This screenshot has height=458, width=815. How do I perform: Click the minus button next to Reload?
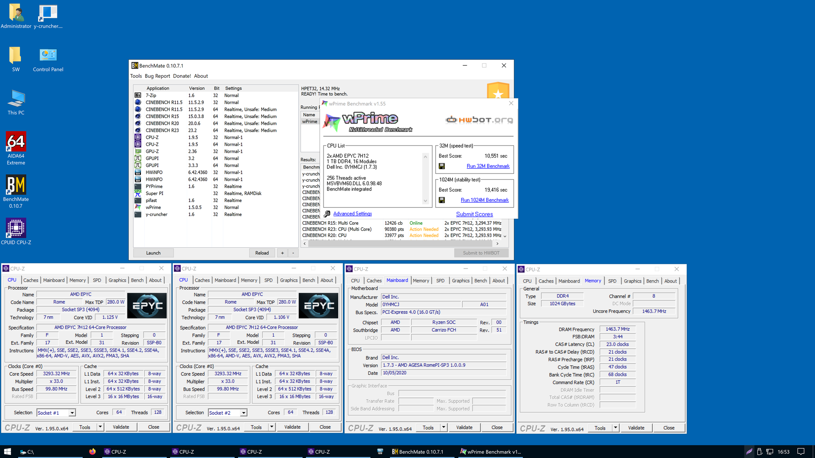click(x=293, y=253)
